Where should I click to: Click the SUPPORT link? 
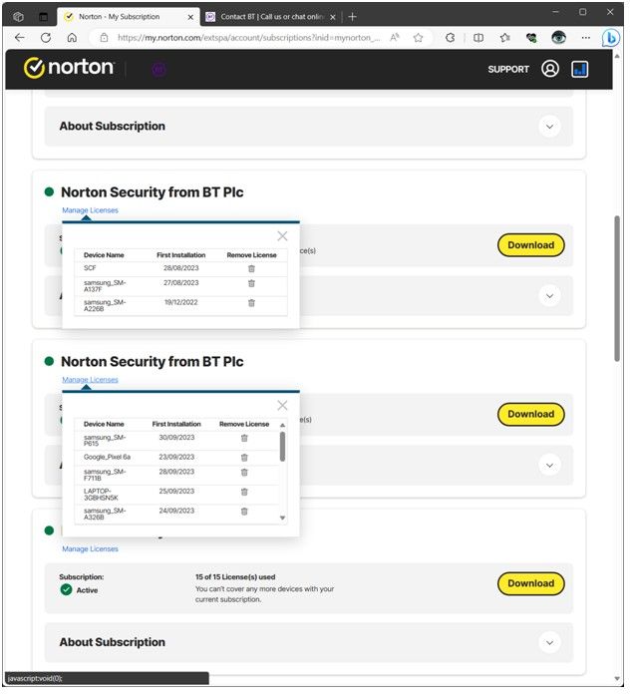pyautogui.click(x=508, y=70)
